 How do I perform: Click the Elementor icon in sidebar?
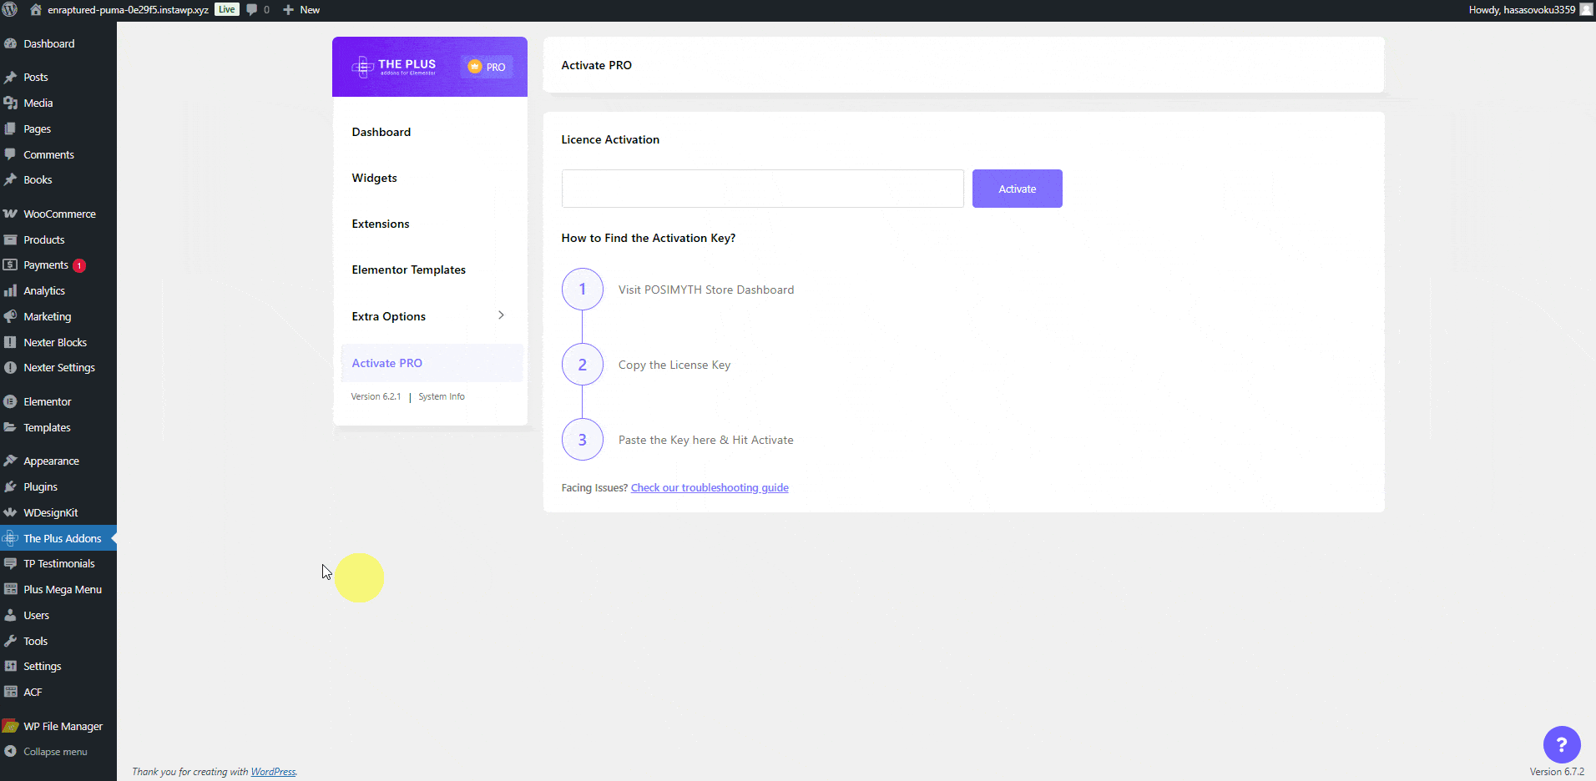click(x=10, y=401)
